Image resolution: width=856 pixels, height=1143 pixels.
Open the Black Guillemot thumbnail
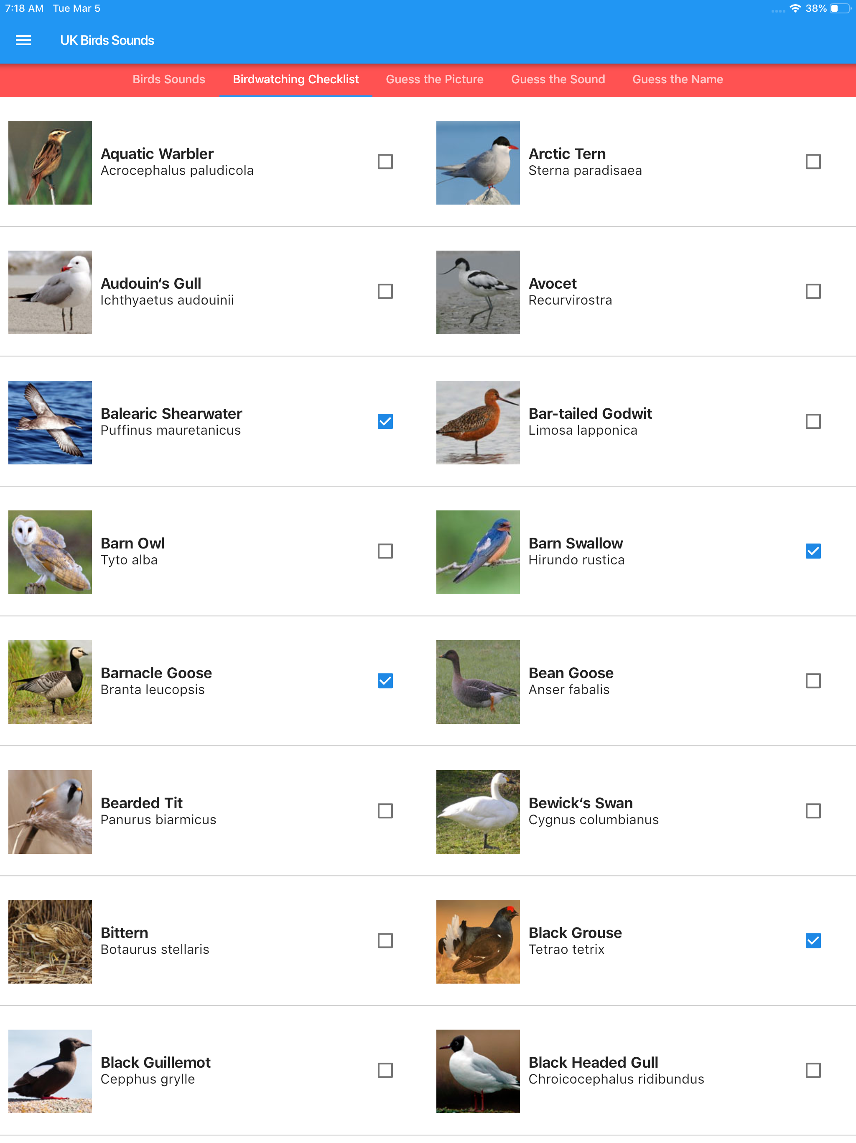click(x=50, y=1071)
